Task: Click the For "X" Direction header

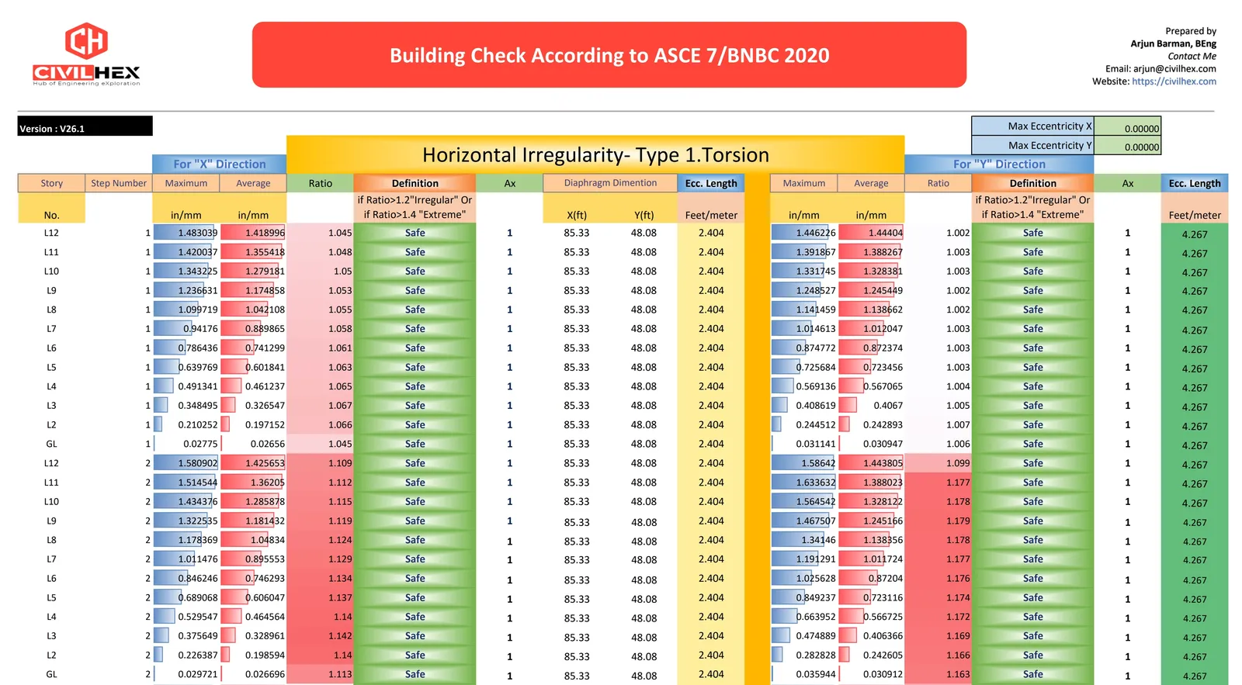Action: 219,164
